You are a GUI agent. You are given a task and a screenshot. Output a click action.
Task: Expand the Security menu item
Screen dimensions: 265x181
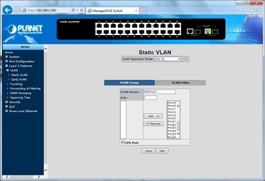[15, 102]
